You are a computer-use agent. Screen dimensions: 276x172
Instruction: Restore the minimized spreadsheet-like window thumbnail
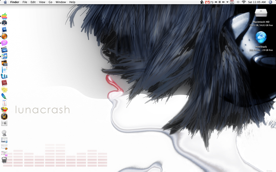[4, 140]
